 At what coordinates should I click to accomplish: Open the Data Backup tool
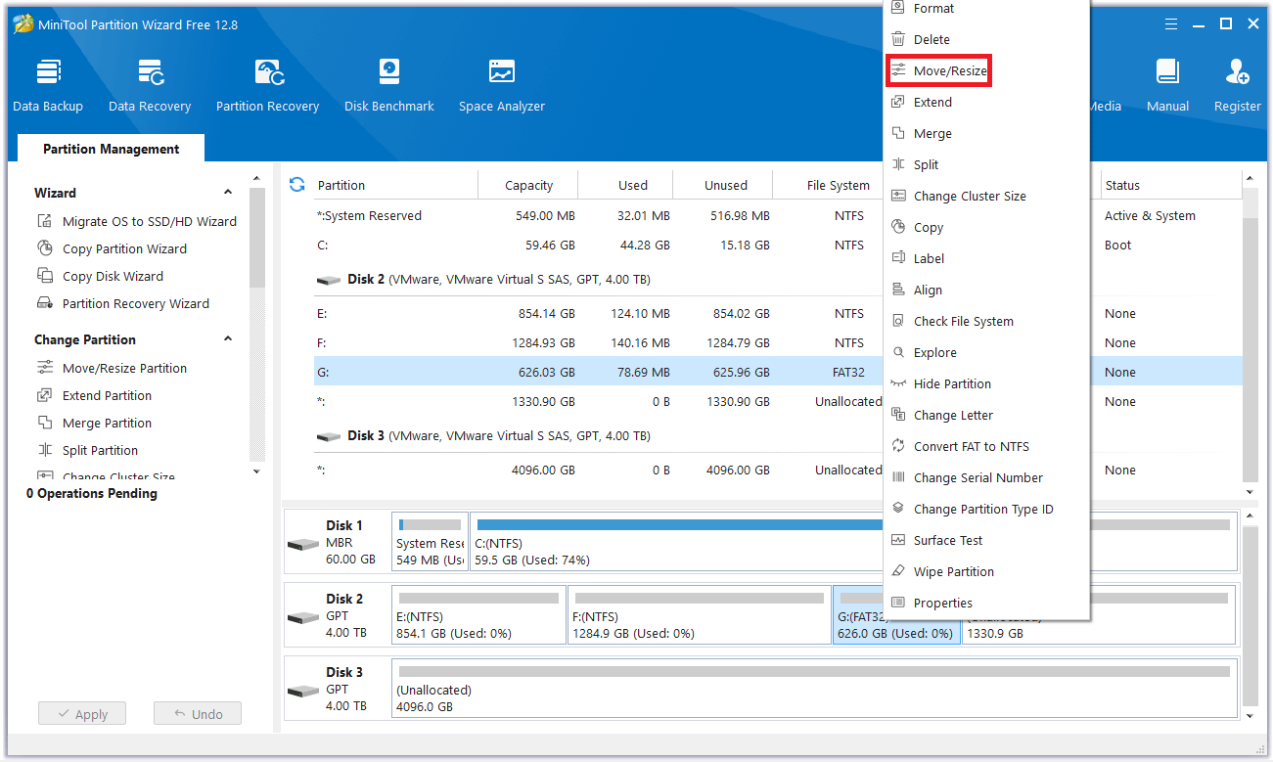tap(48, 85)
